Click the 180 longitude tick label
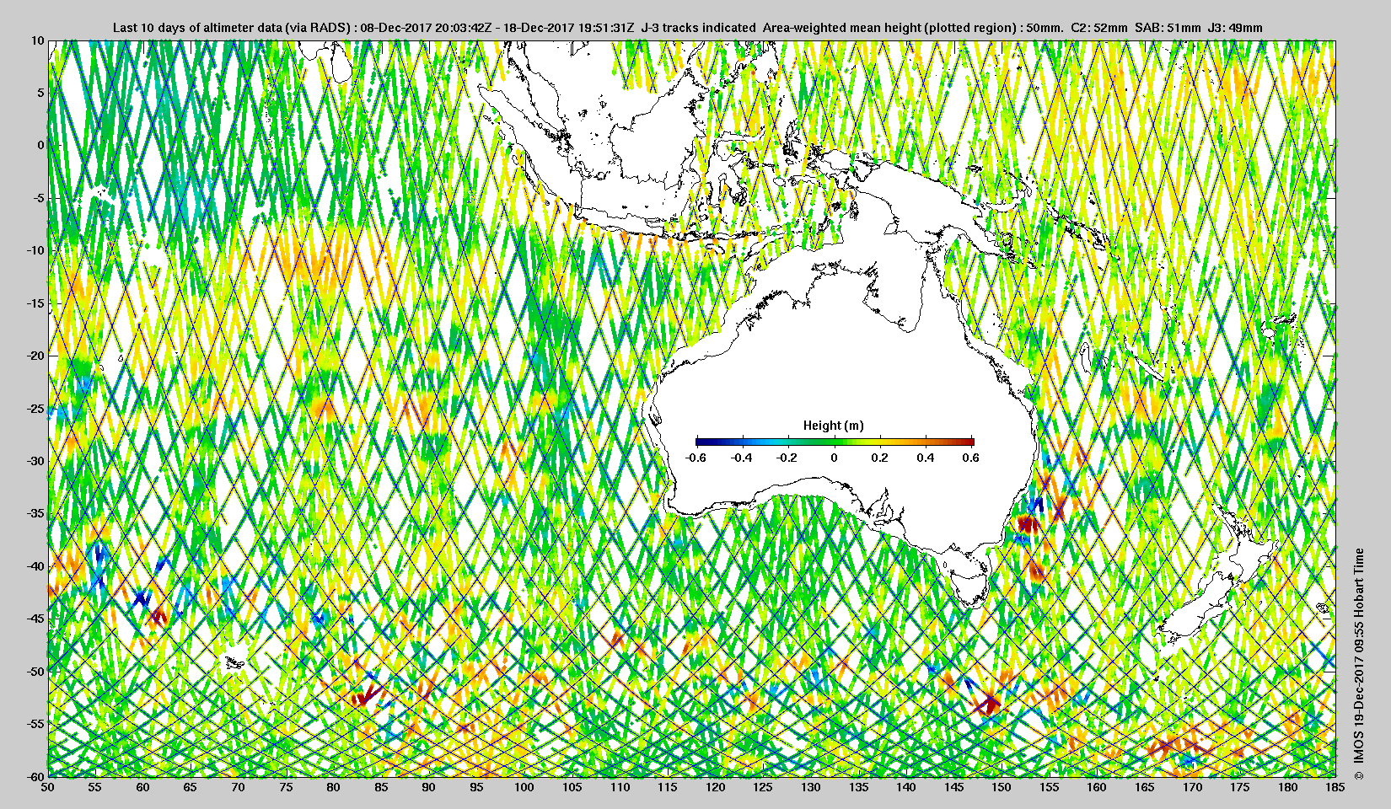This screenshot has height=809, width=1391. pyautogui.click(x=1288, y=788)
